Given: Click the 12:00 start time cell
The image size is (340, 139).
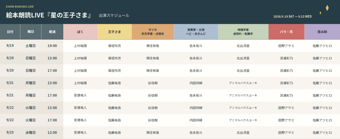Looking at the screenshot, I should point(52,132).
